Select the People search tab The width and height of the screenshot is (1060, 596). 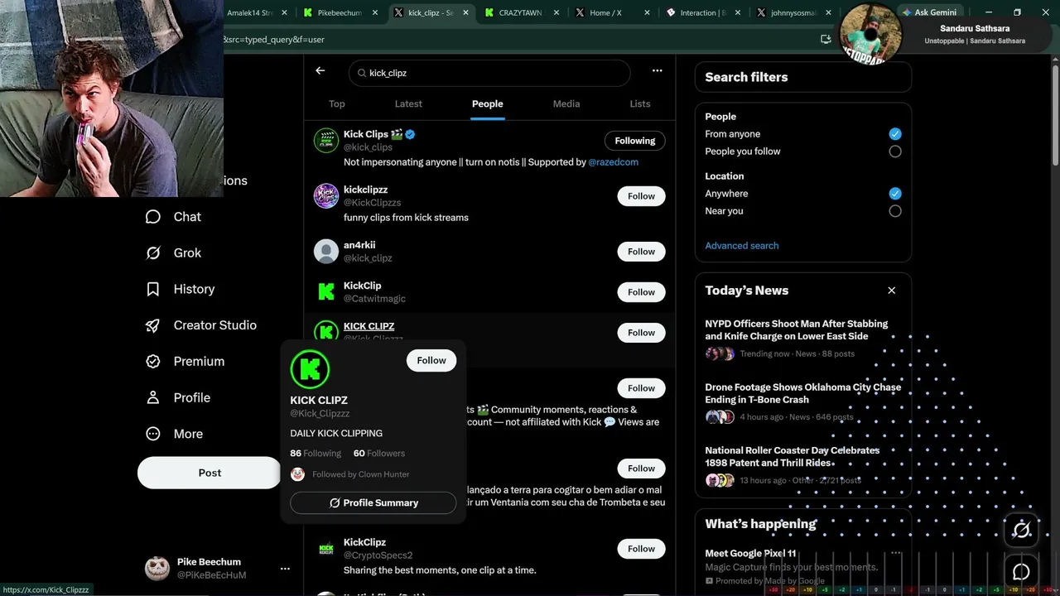(x=487, y=103)
